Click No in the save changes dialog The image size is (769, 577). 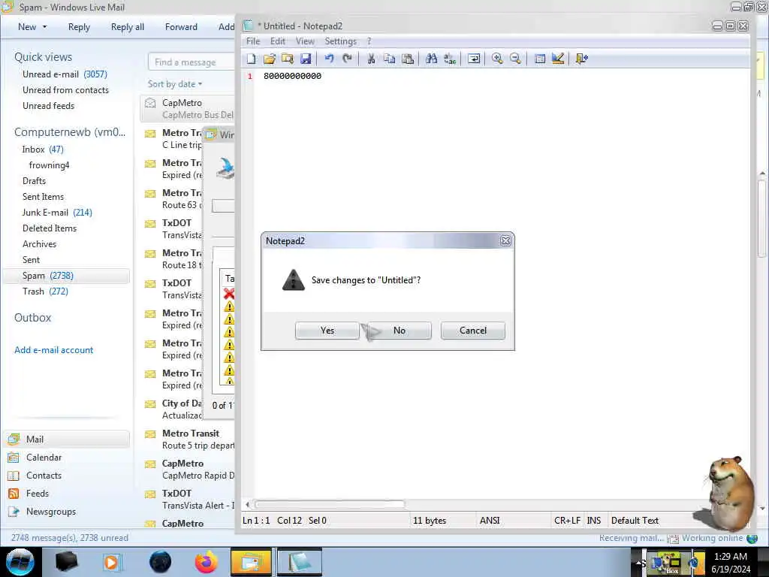[400, 331]
